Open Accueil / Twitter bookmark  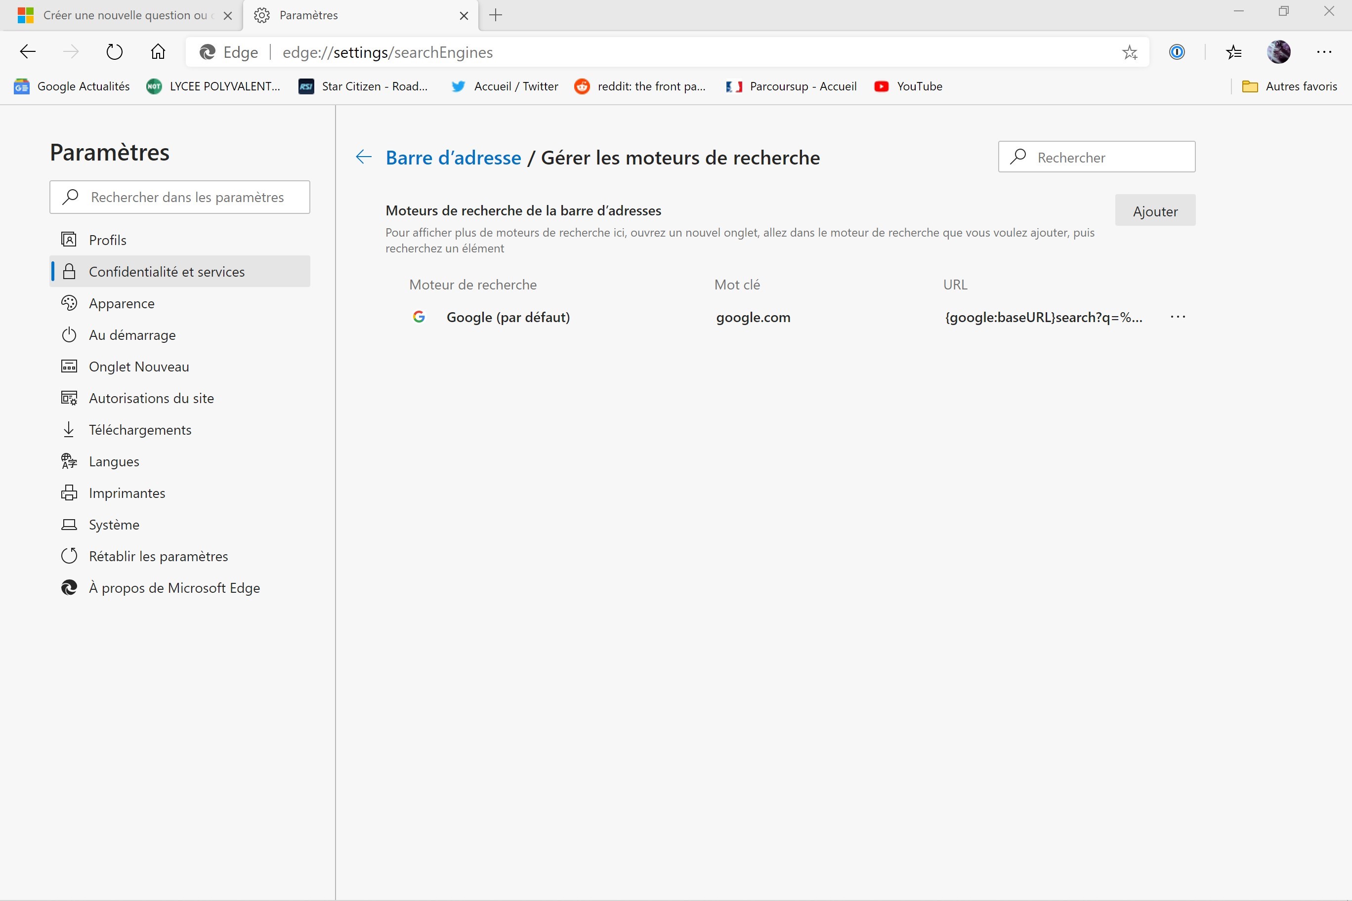click(x=505, y=86)
